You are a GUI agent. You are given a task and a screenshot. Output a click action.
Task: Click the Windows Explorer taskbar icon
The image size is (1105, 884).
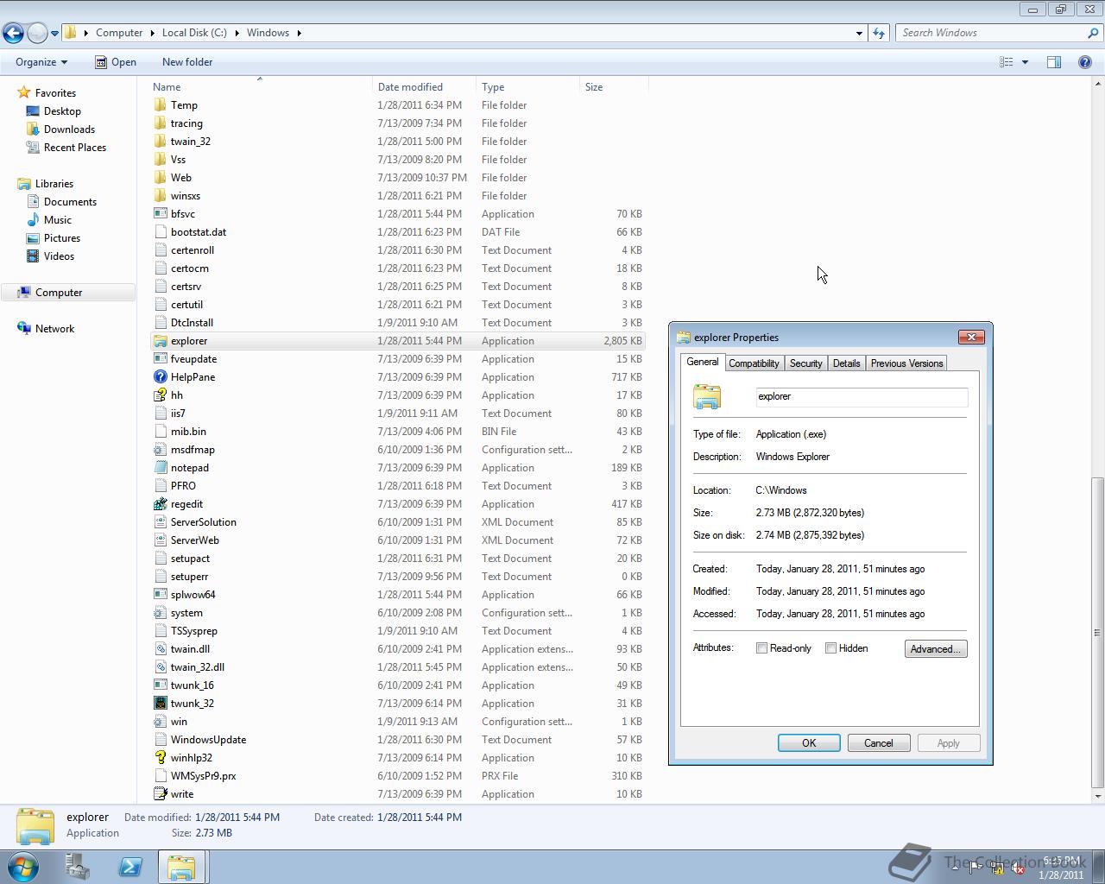181,867
